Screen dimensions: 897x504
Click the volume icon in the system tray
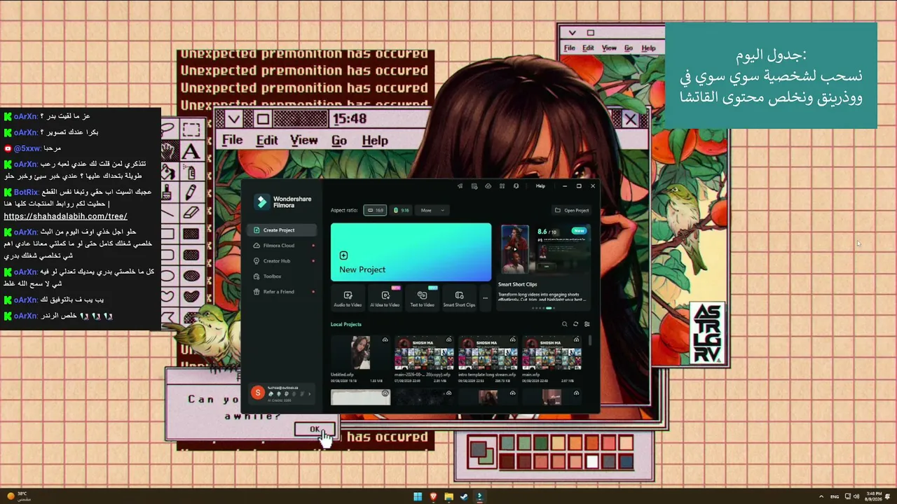click(x=856, y=496)
